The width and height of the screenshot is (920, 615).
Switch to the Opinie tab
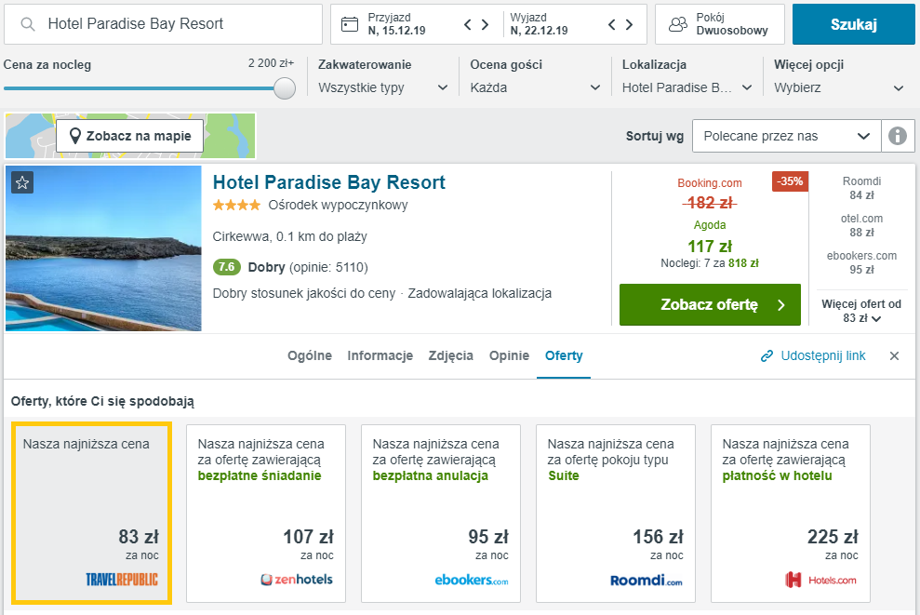tap(509, 355)
